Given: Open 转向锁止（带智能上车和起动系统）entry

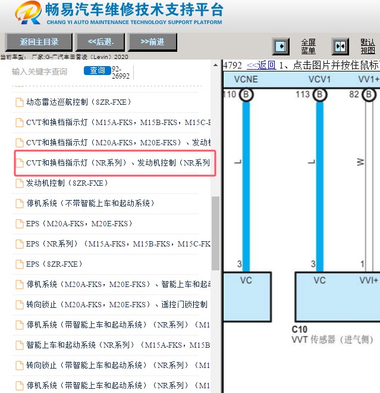Looking at the screenshot, I should [x=118, y=365].
